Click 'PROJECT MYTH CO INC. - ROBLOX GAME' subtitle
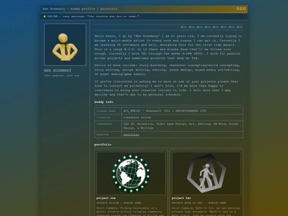The image size is (288, 216). [x=199, y=203]
